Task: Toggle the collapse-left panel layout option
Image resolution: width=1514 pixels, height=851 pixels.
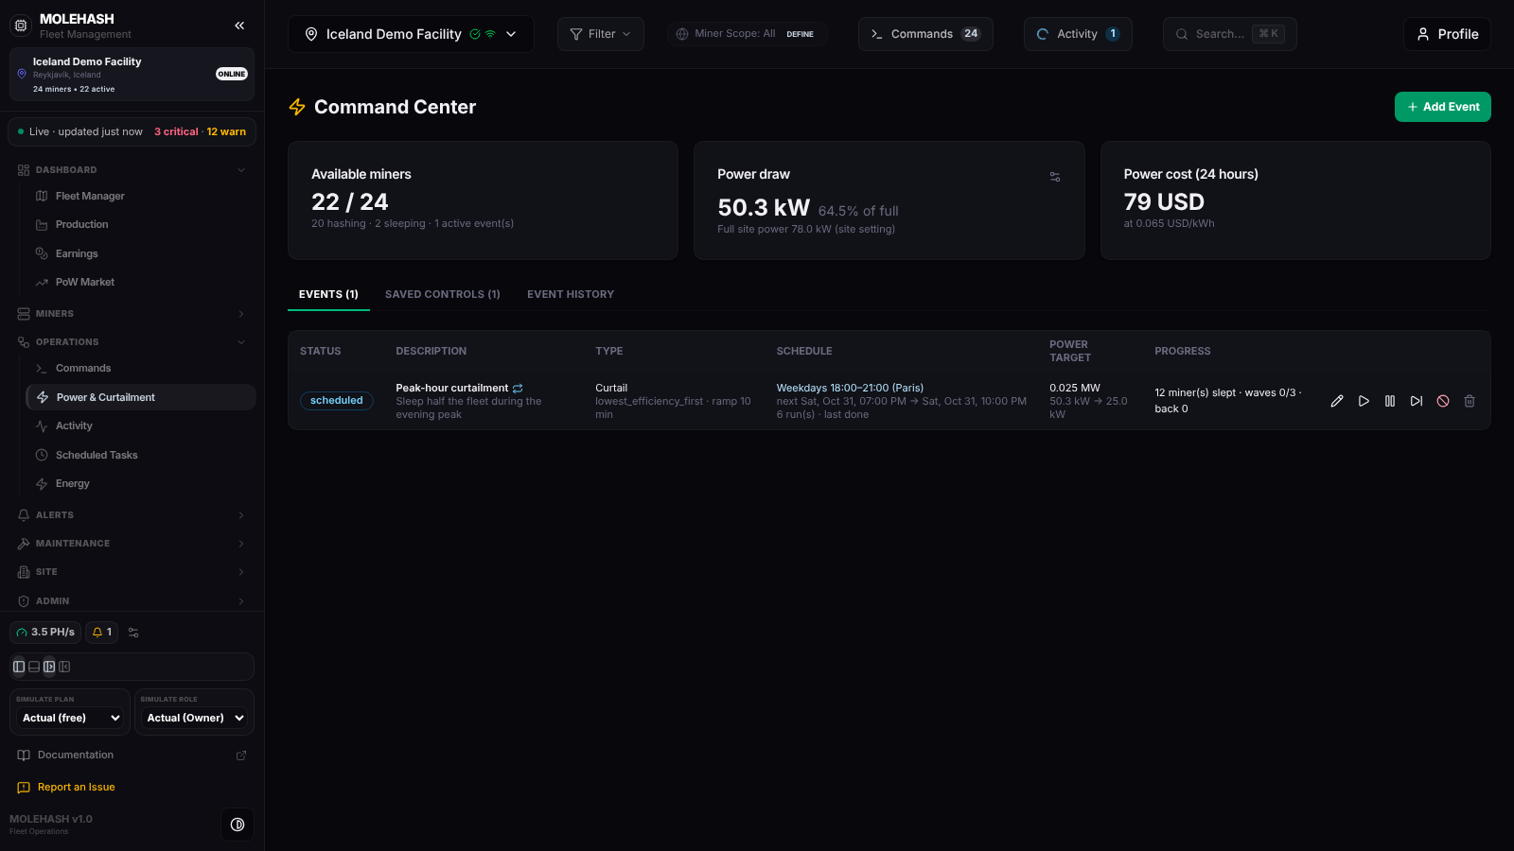Action: [64, 667]
